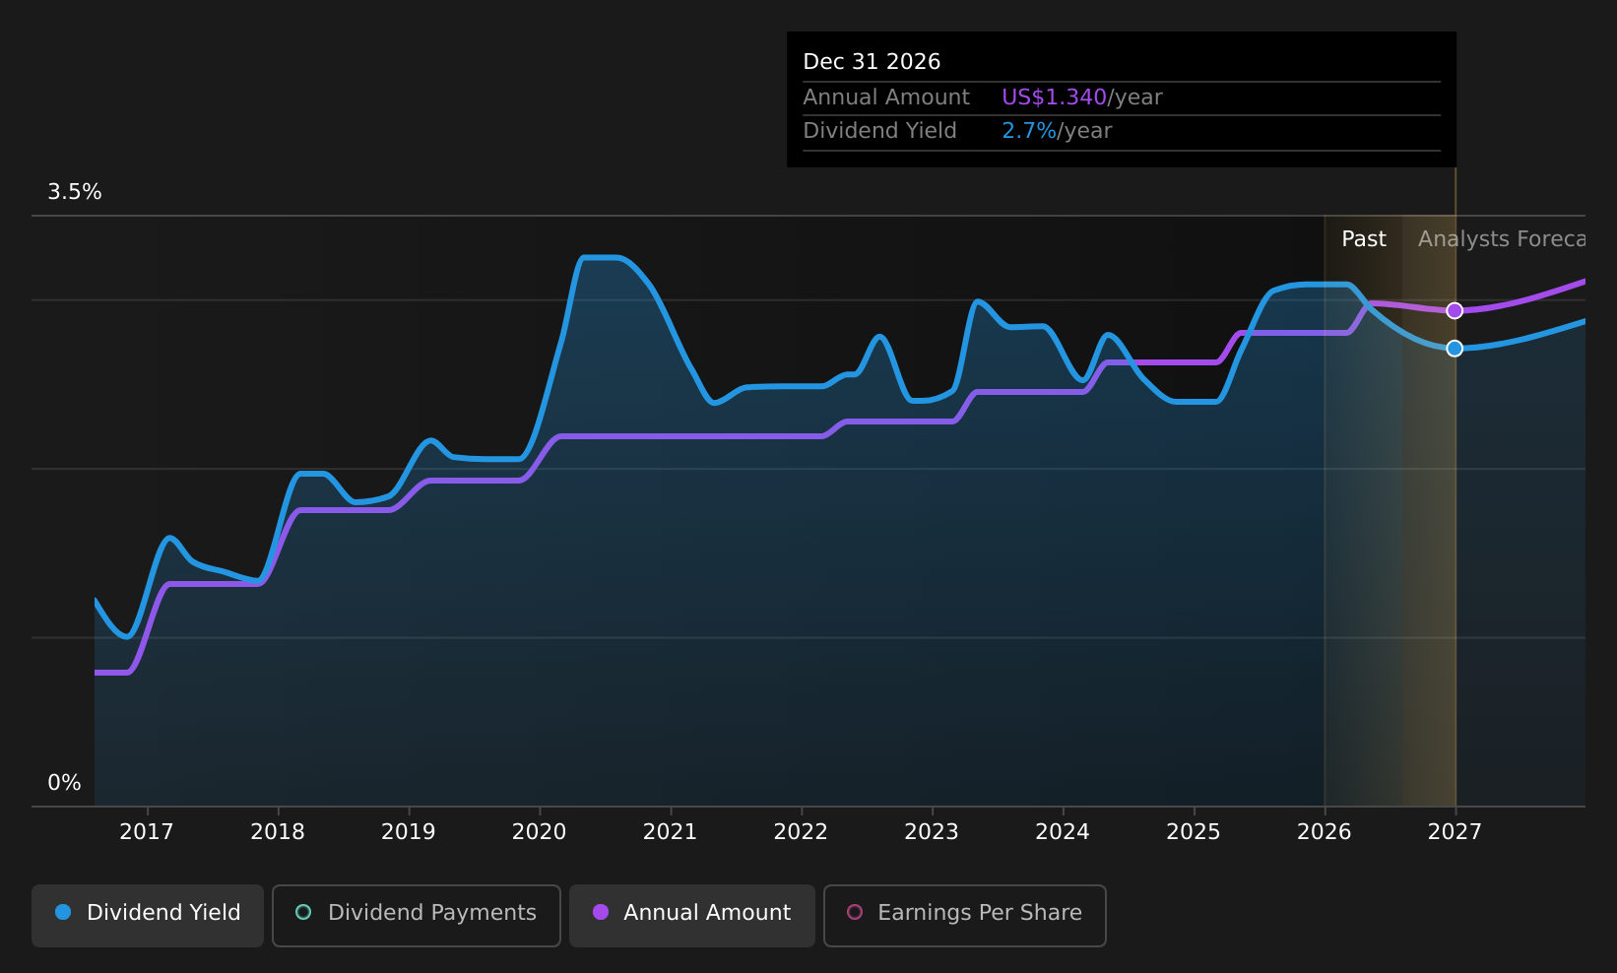
Task: Click the 2021 x-axis label
Action: (671, 832)
